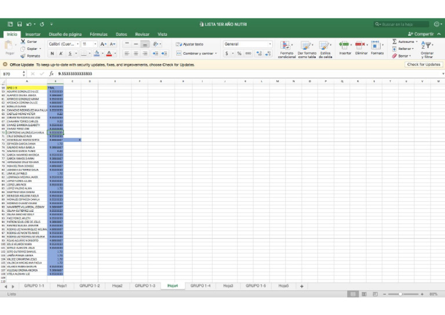Screen dimensions: 445x315
Task: Toggle Ajustar texto wrap option
Action: (190, 44)
